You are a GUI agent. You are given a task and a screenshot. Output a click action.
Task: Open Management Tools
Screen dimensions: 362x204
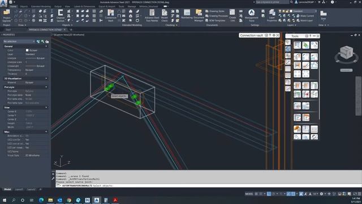[251, 15]
